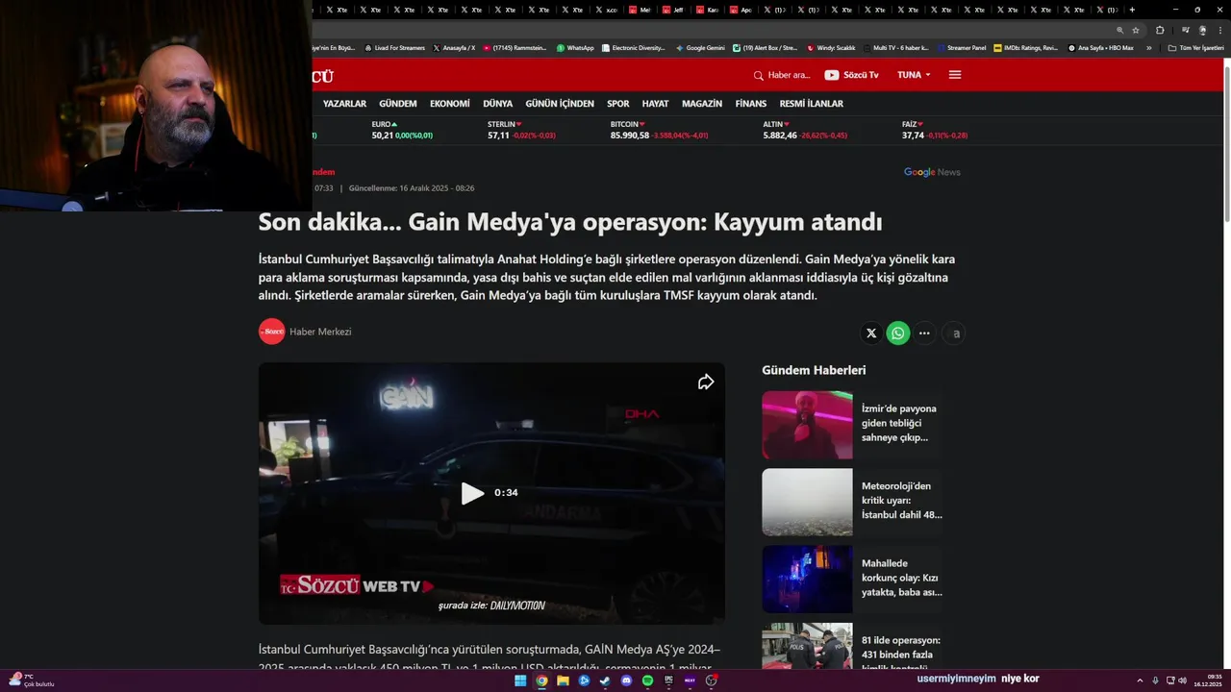Open Windy Sıcaklık bookmark
The image size is (1231, 692).
(831, 47)
